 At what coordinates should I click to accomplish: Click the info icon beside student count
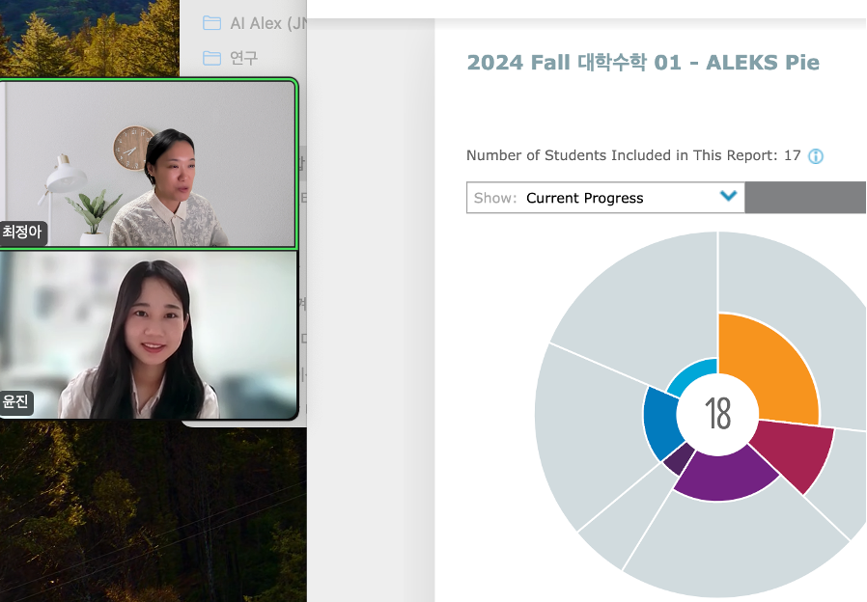816,156
